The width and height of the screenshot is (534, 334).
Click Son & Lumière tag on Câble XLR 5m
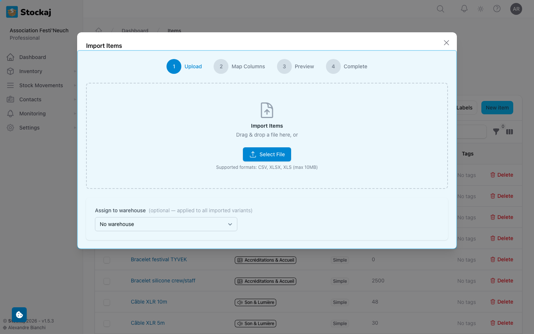pyautogui.click(x=256, y=324)
